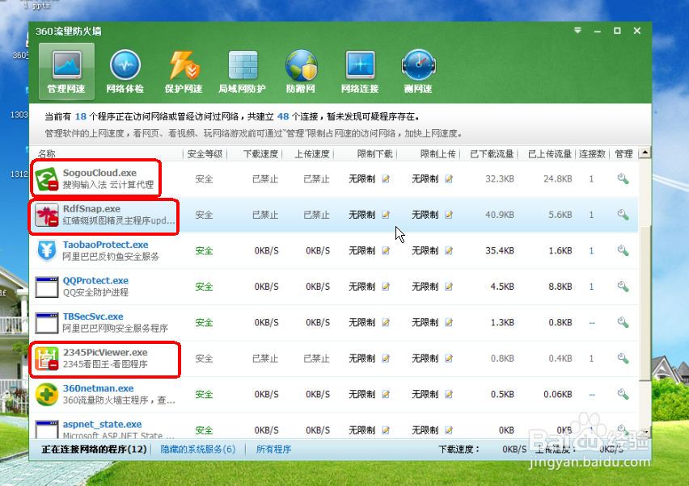The width and height of the screenshot is (689, 486).
Task: Select the 360netman.exe name
Action: click(x=98, y=388)
